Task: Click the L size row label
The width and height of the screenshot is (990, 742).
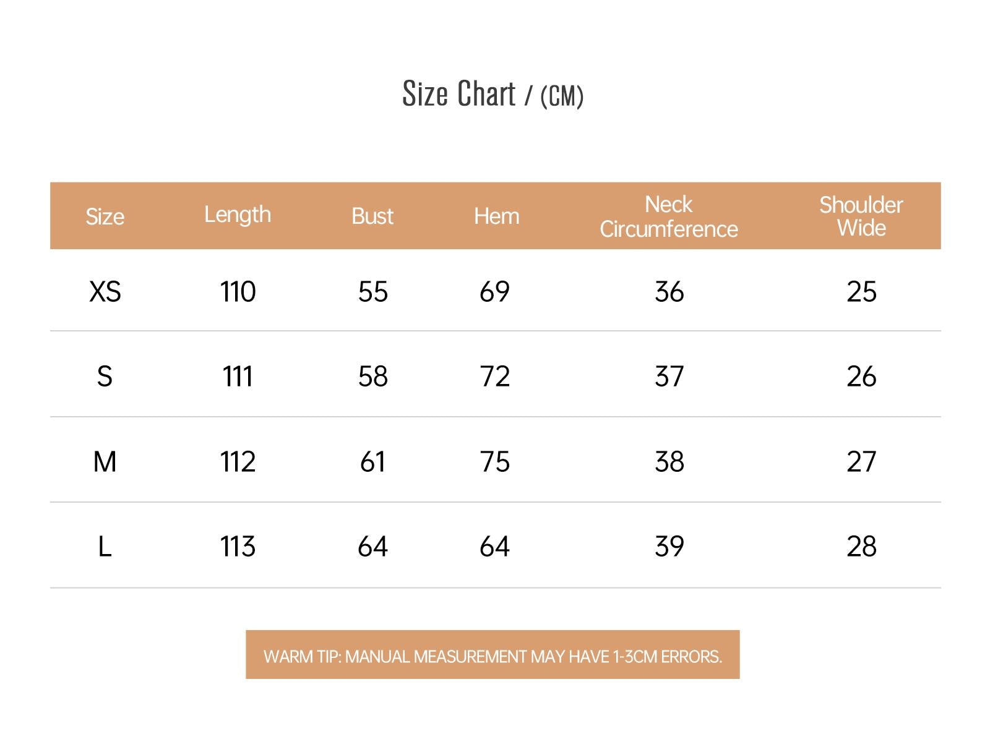Action: (105, 546)
